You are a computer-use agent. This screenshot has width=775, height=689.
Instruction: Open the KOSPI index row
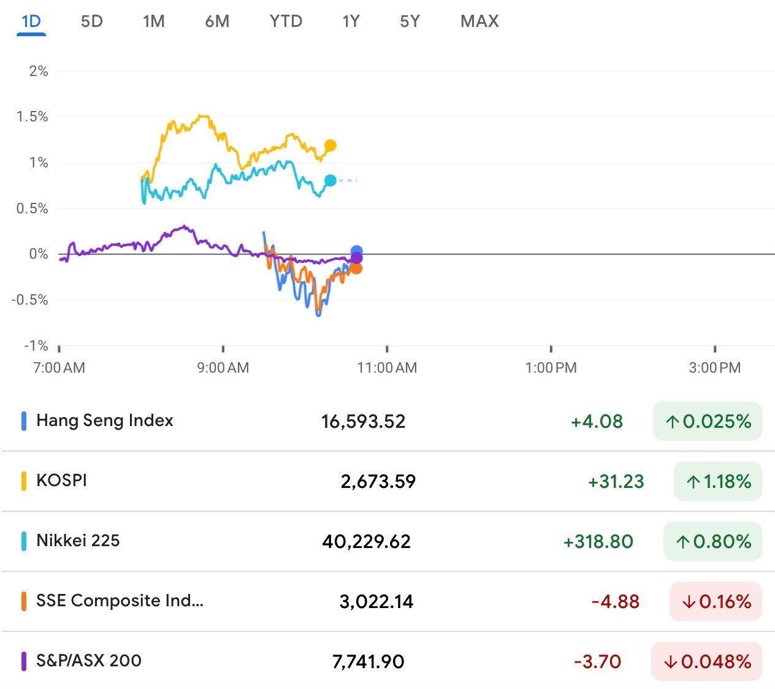388,481
